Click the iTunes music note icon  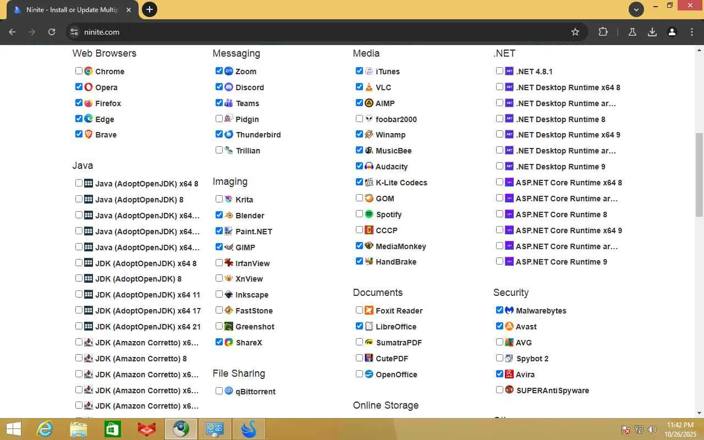pos(369,71)
